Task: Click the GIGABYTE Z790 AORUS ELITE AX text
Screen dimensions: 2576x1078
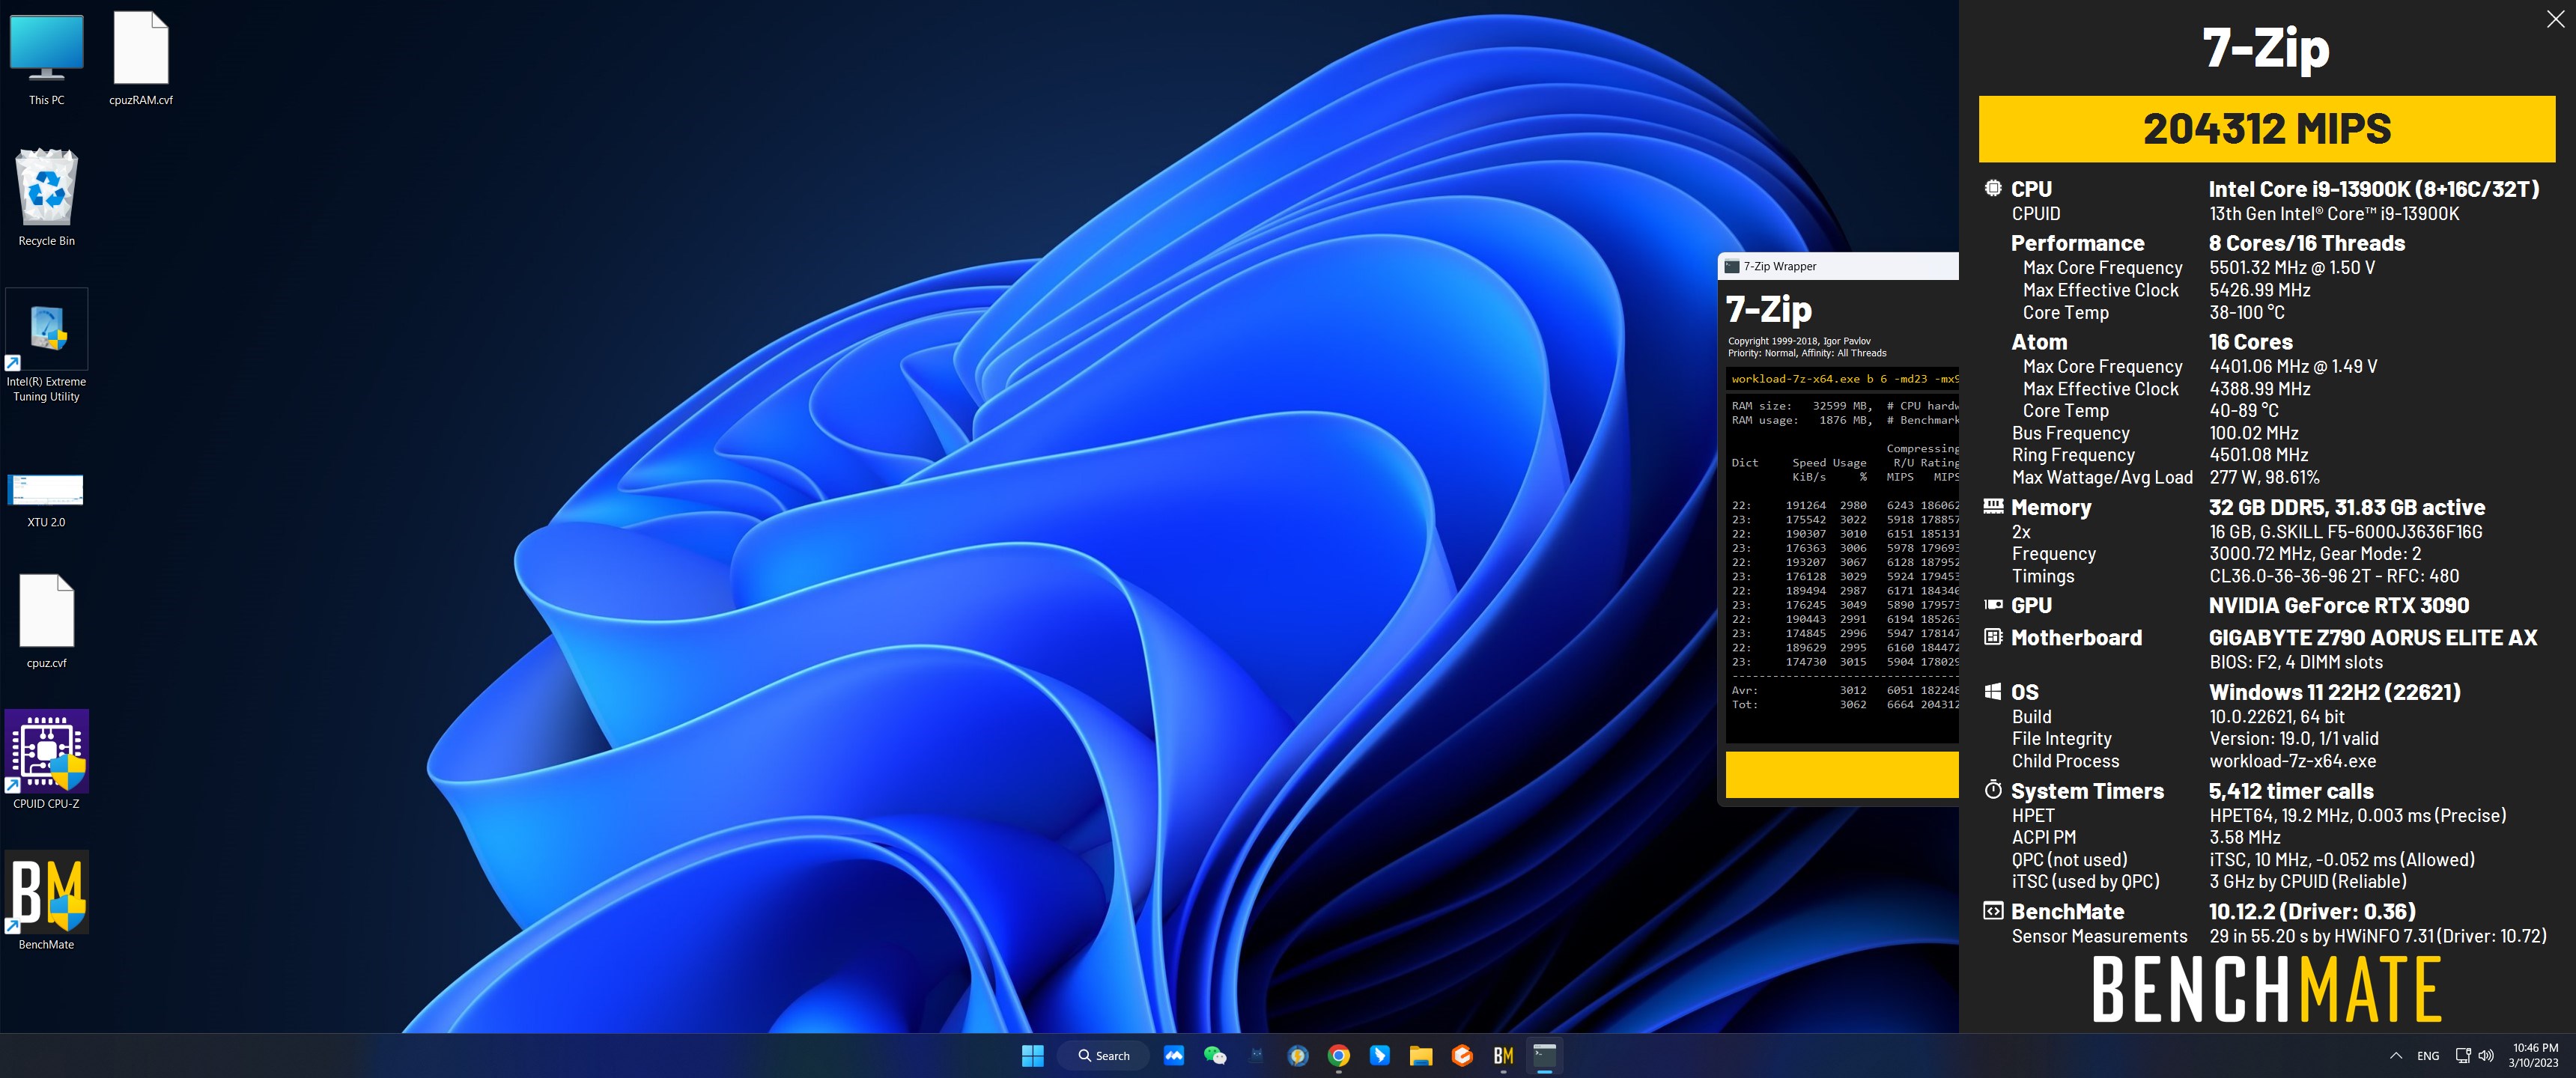Action: [2373, 637]
